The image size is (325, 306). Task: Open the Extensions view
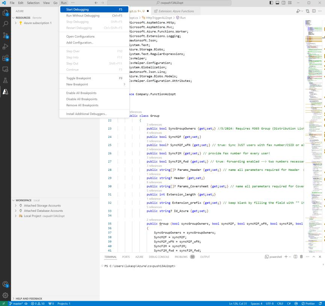[x=5, y=58]
